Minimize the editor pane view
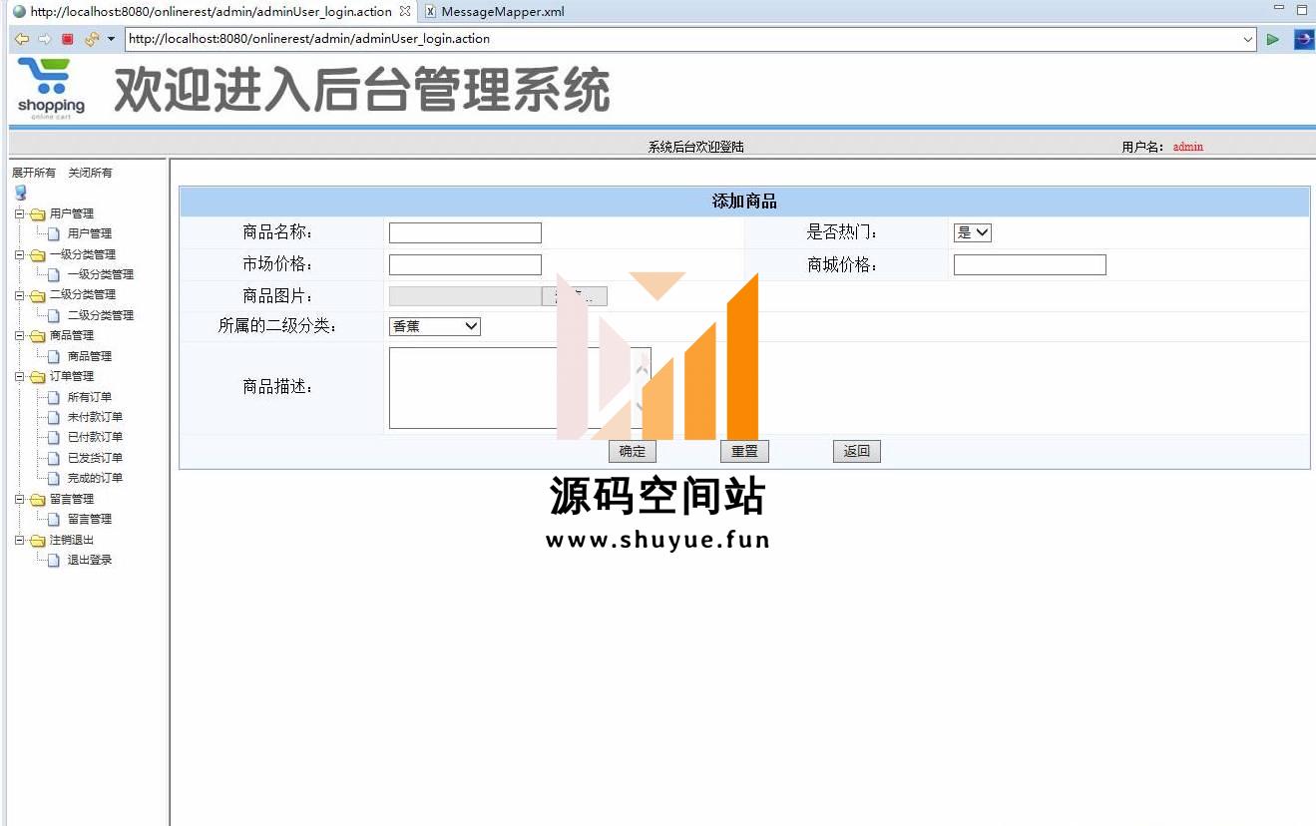The width and height of the screenshot is (1316, 826). [1279, 9]
